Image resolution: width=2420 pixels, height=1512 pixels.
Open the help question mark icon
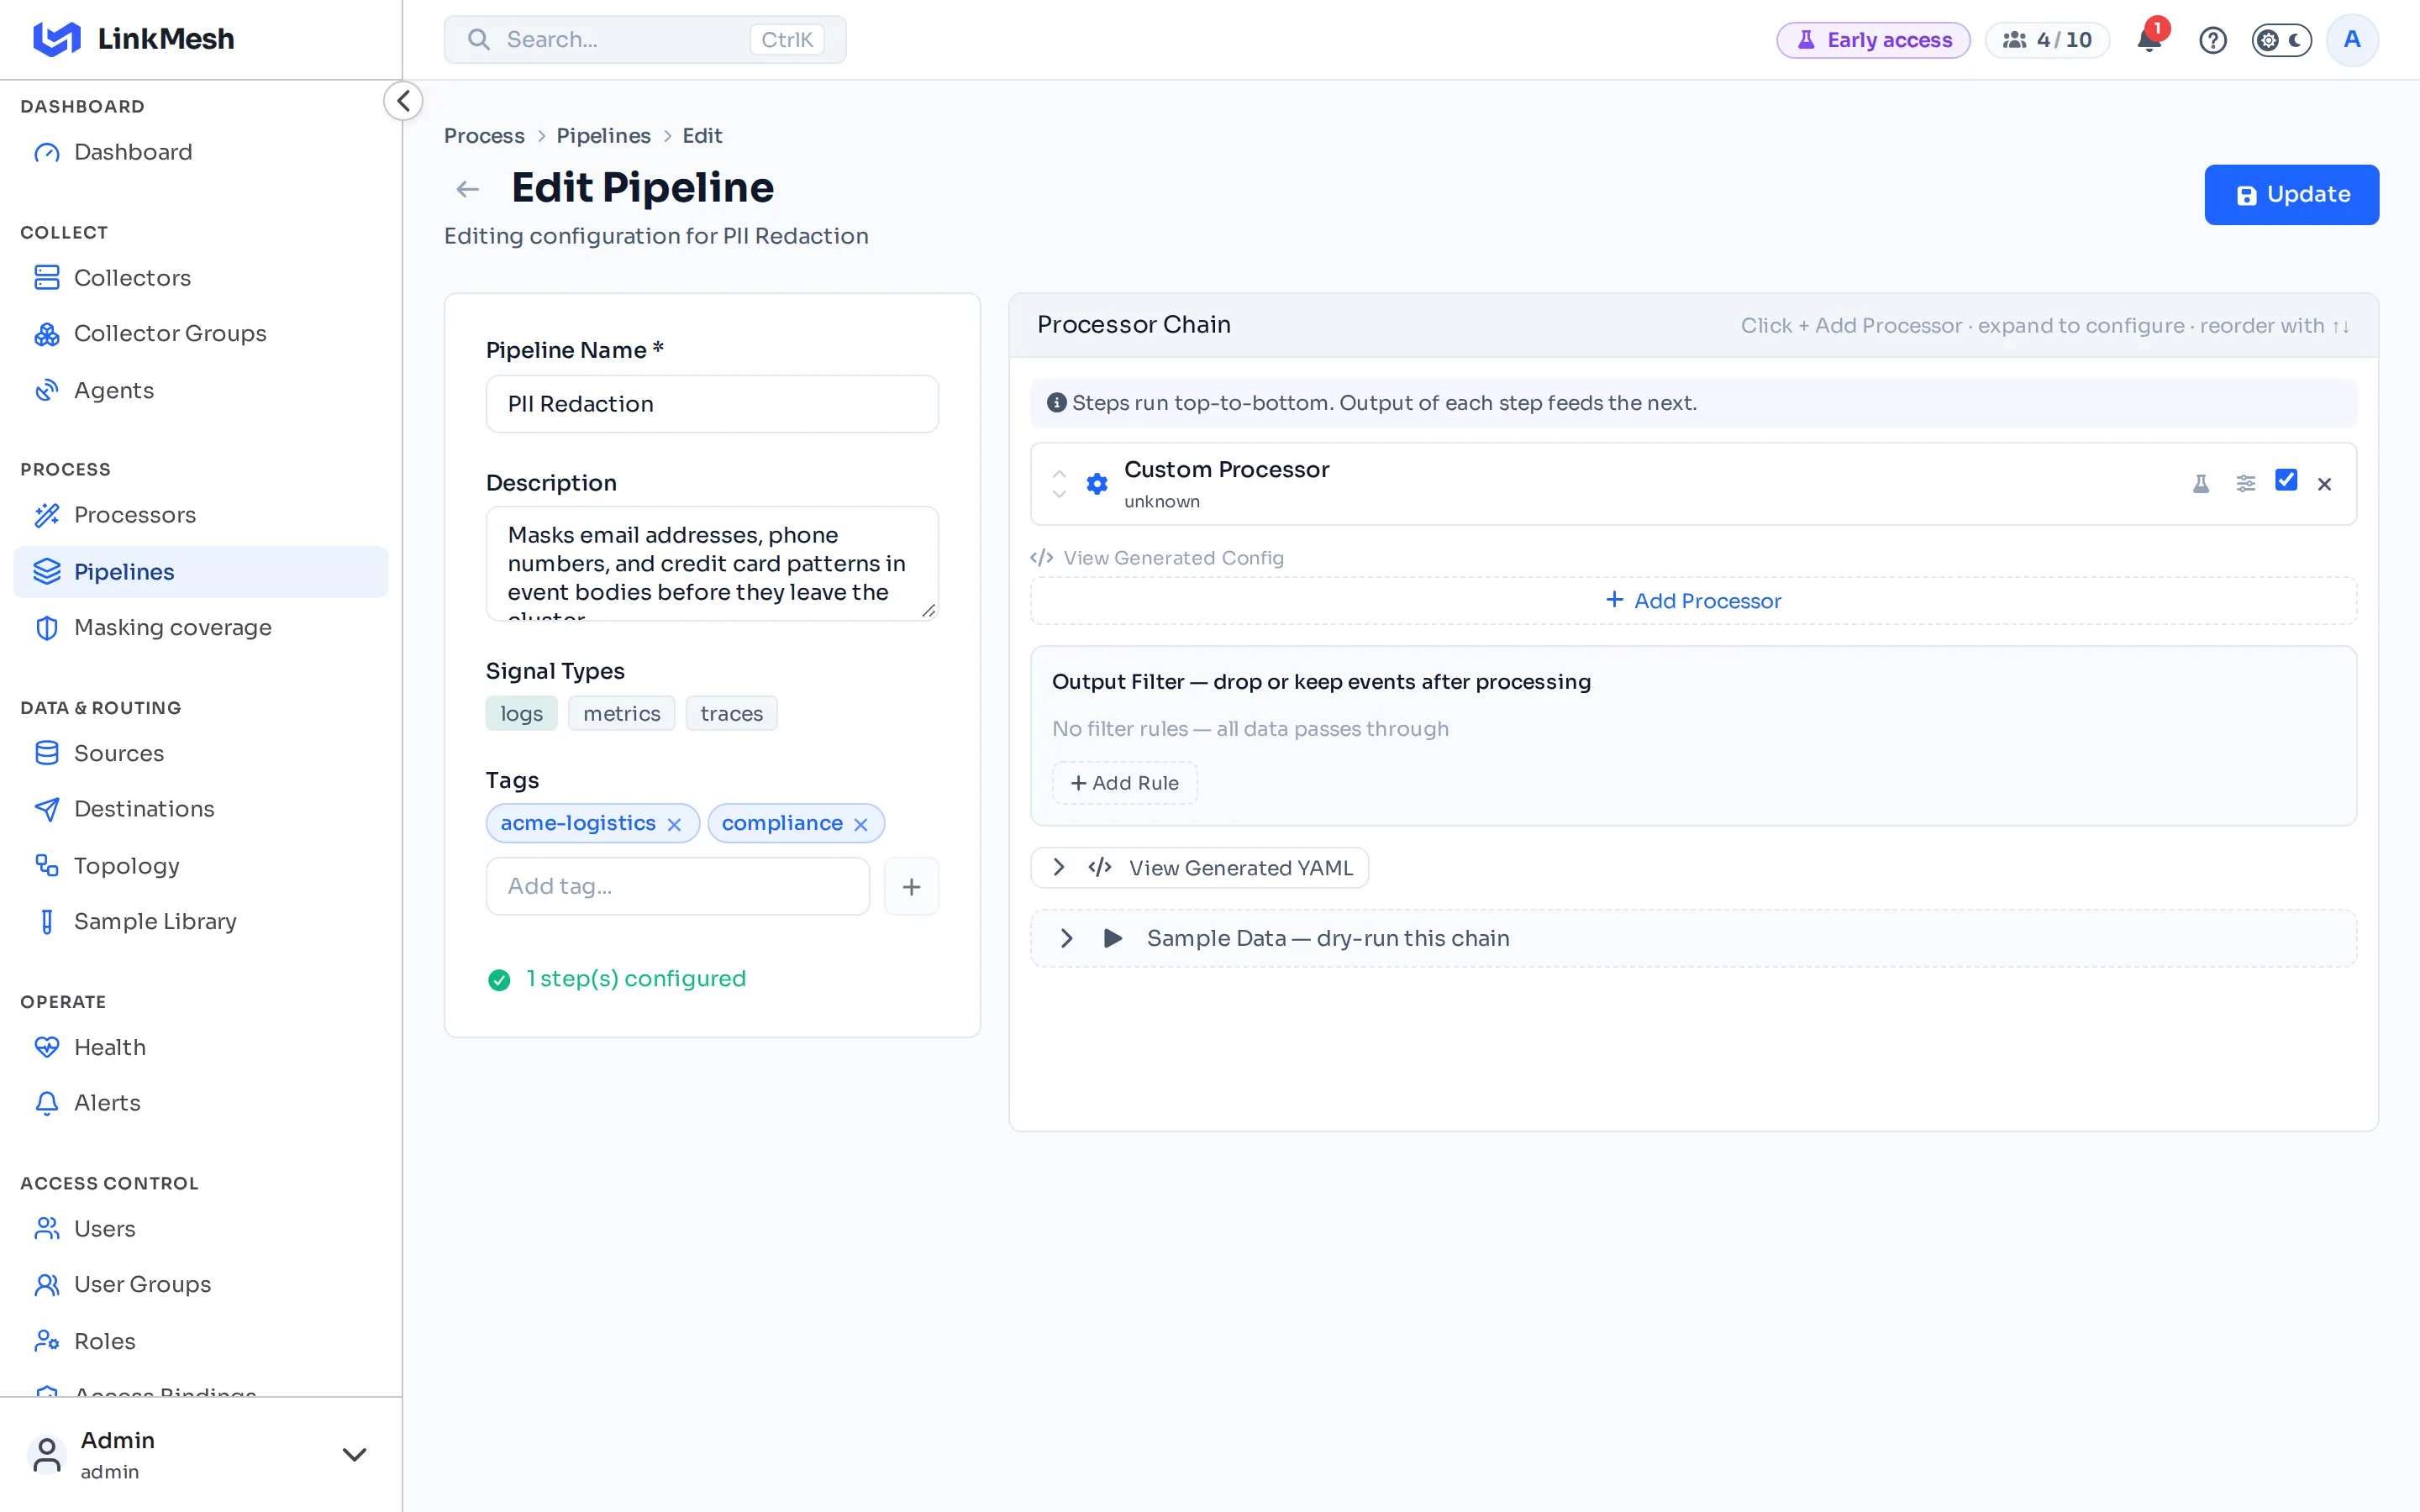[x=2212, y=40]
